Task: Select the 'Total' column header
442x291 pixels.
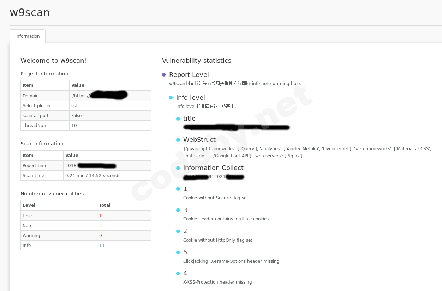Action: 105,205
